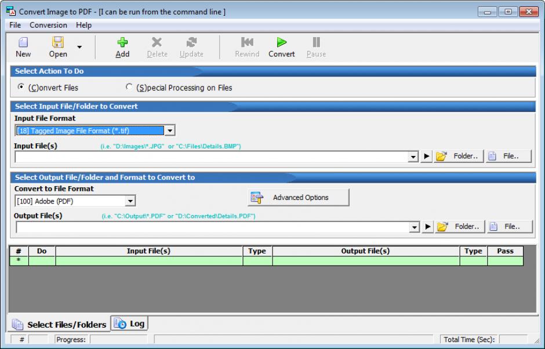Image resolution: width=545 pixels, height=349 pixels.
Task: Click the green Add plus icon
Action: tap(122, 42)
